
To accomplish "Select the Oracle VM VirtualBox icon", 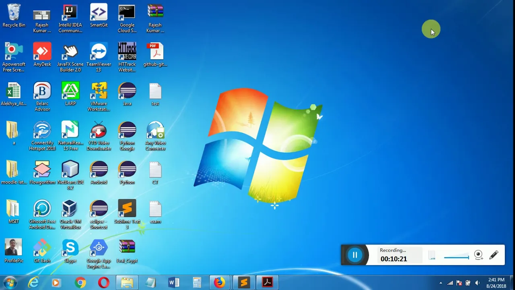I will (x=70, y=215).
